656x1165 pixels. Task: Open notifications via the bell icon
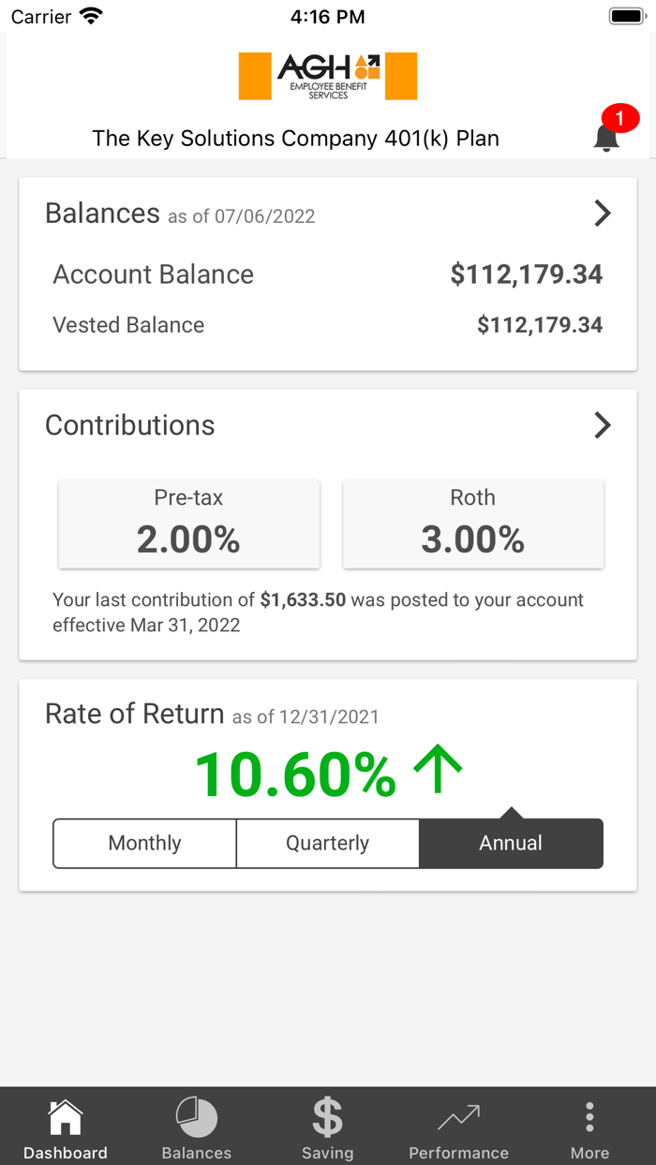click(605, 139)
